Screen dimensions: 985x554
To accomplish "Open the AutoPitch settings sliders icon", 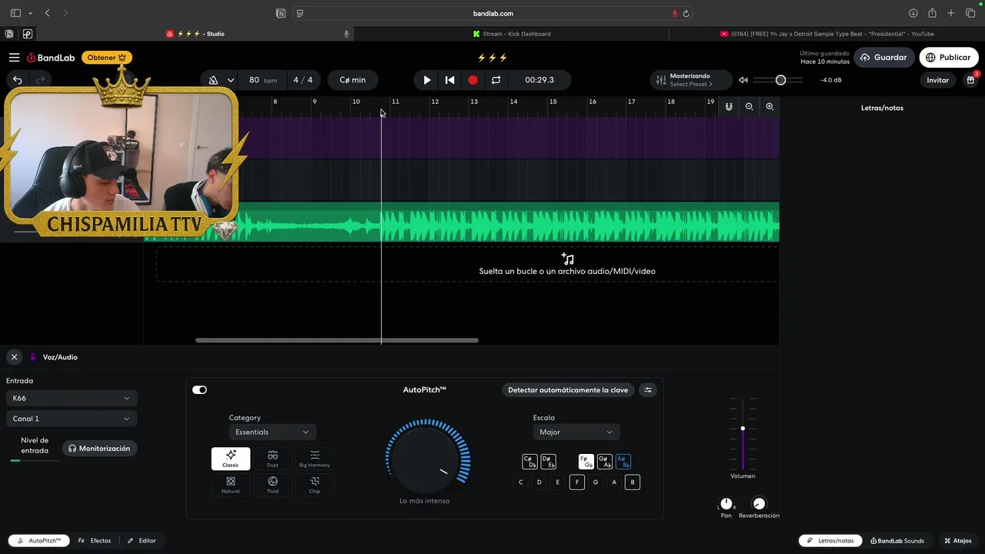I will pyautogui.click(x=648, y=390).
